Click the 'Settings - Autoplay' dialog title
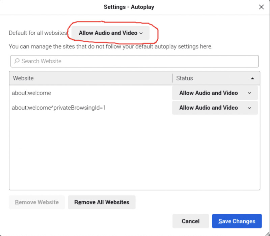This screenshot has height=236, width=270. (129, 7)
